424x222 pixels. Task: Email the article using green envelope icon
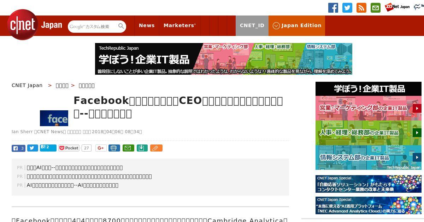click(128, 148)
